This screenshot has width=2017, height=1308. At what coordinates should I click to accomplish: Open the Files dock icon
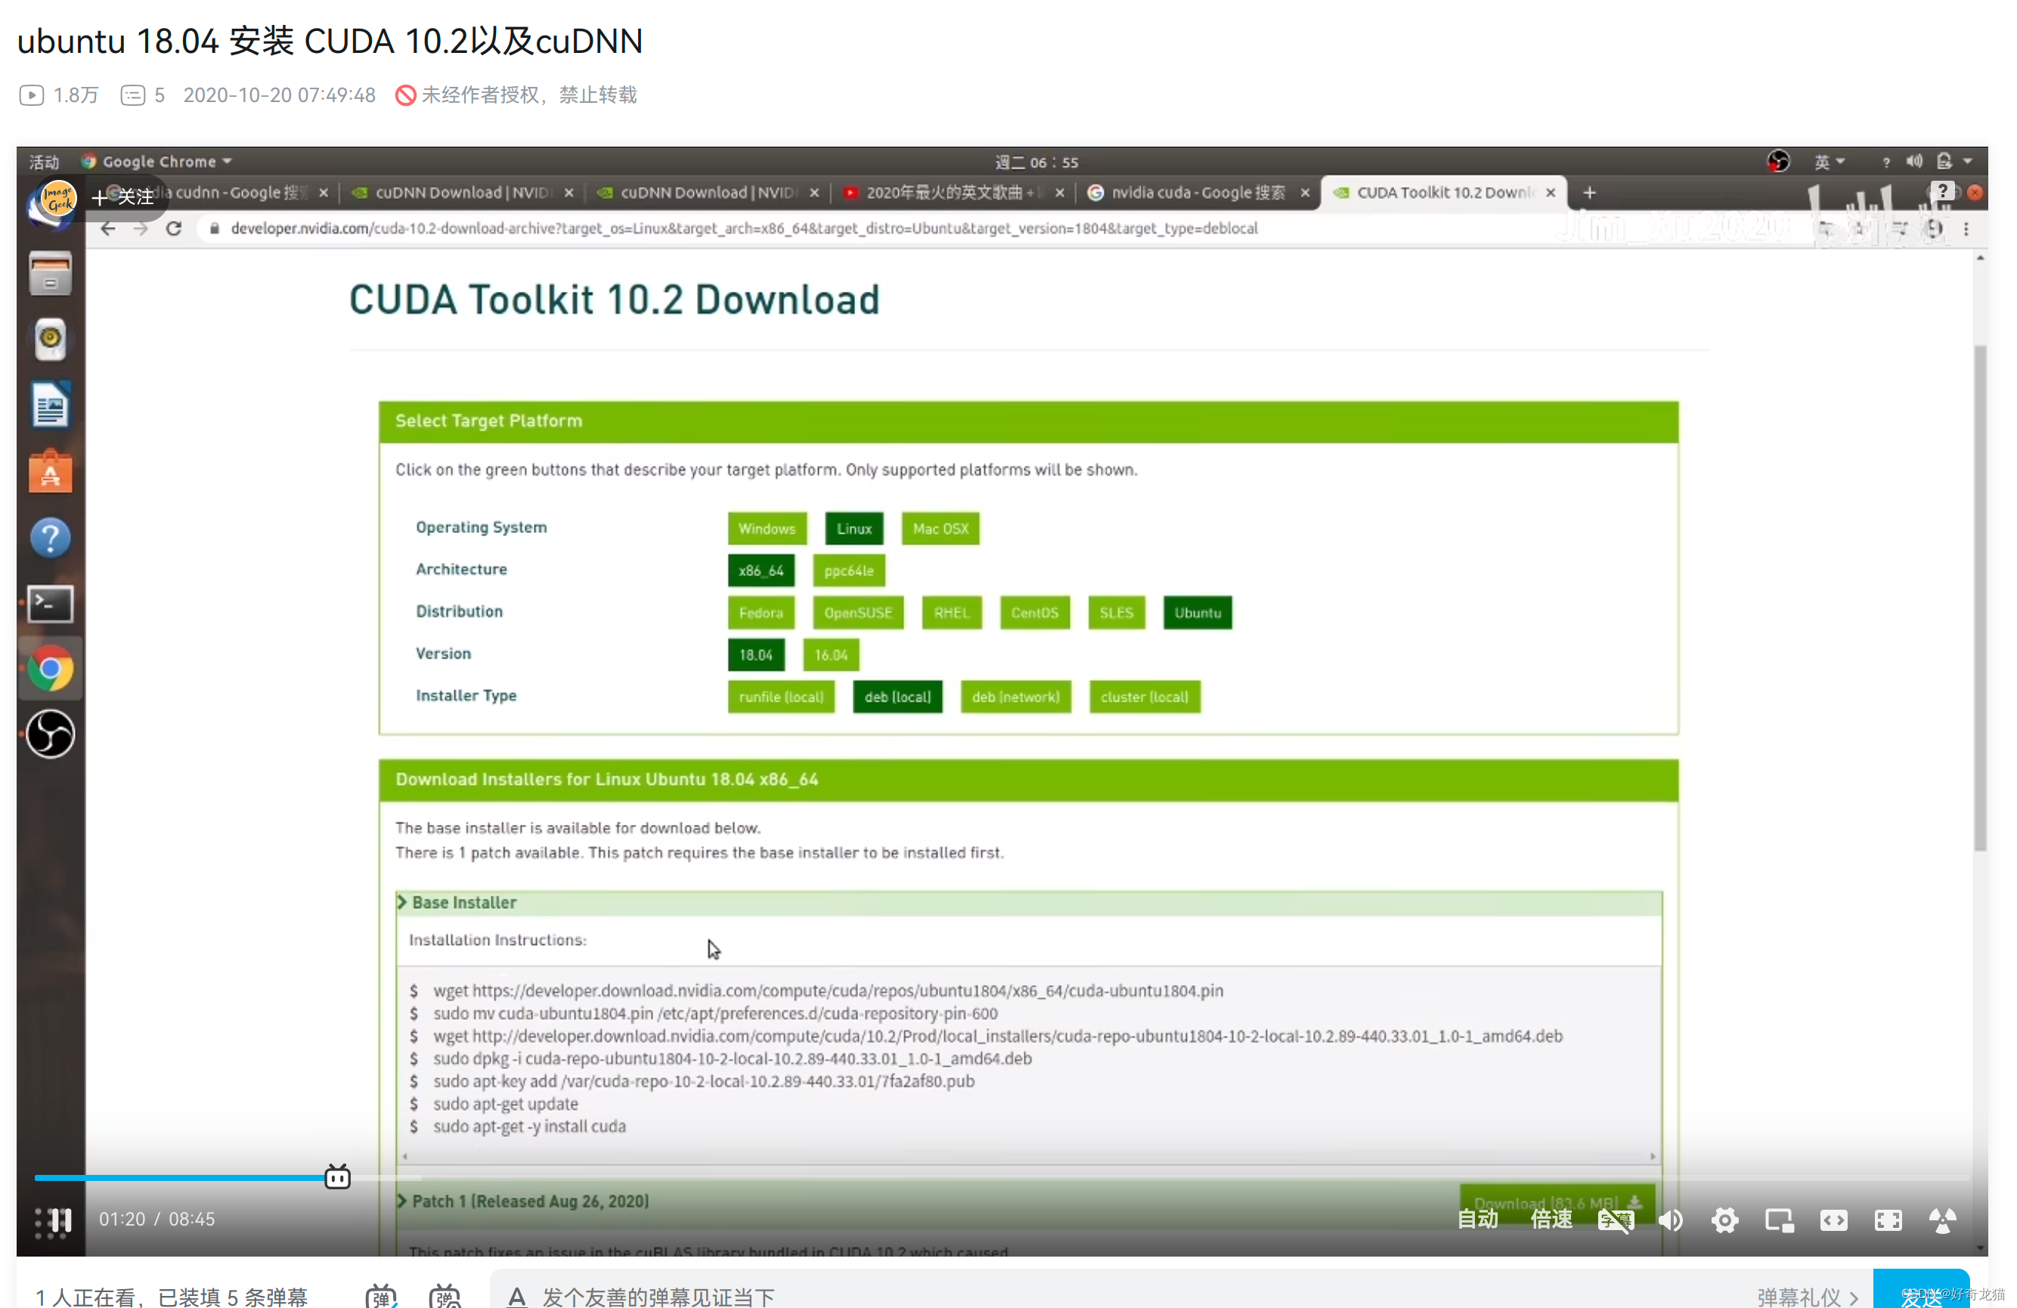(50, 273)
